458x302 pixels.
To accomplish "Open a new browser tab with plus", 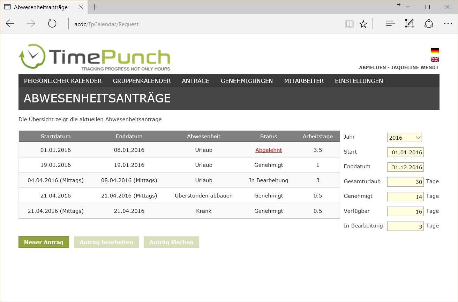I will (x=94, y=7).
